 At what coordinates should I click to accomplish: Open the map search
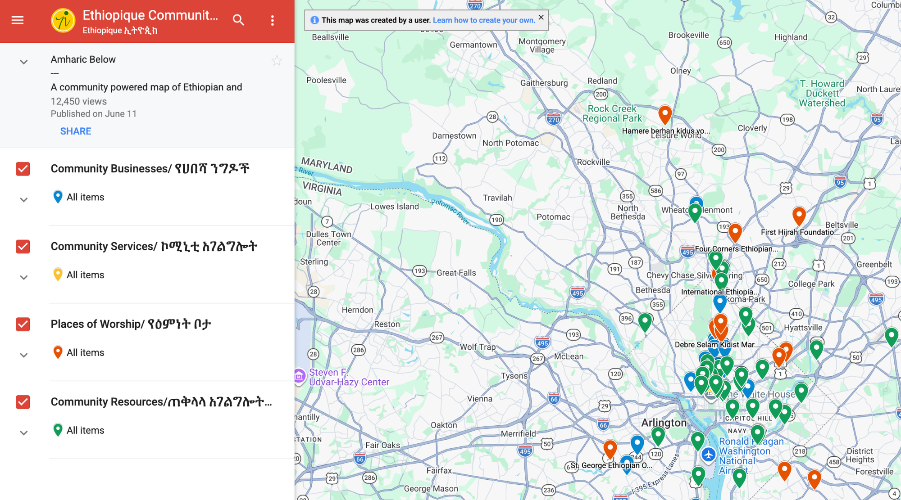click(x=238, y=20)
